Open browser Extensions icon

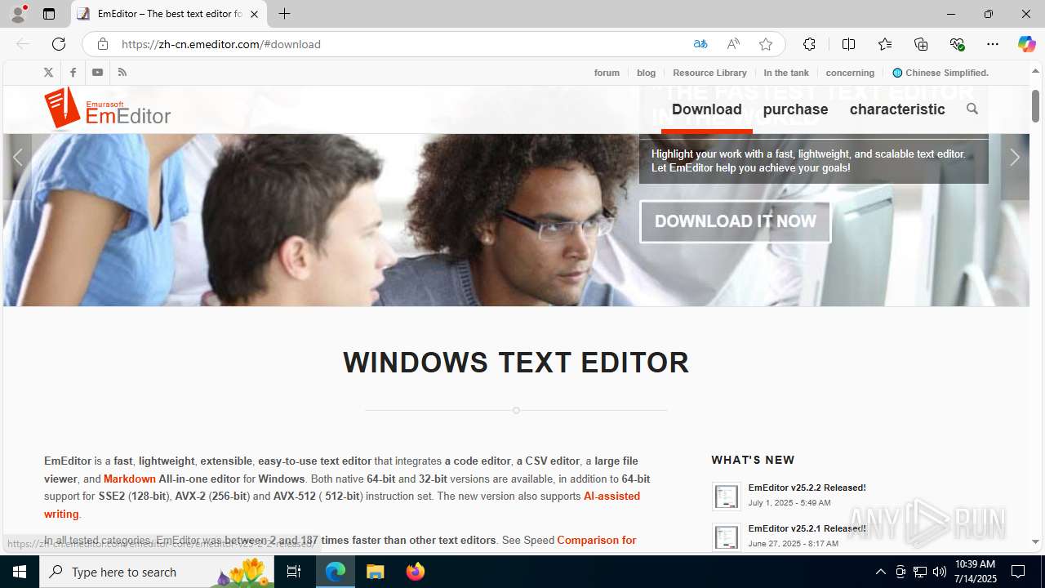click(809, 44)
